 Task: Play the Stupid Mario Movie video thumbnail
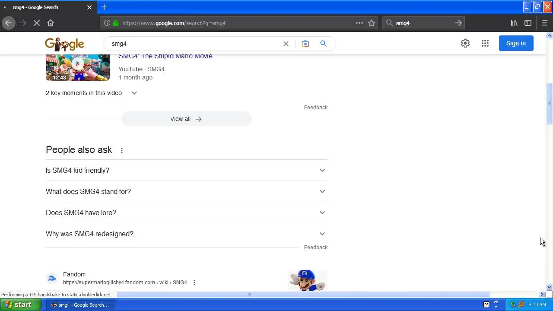point(78,67)
